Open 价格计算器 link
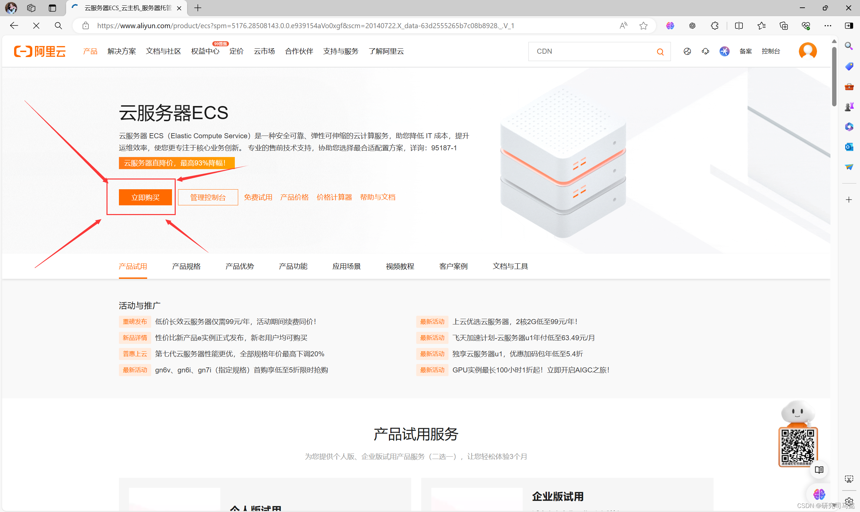Image resolution: width=860 pixels, height=512 pixels. (x=334, y=197)
